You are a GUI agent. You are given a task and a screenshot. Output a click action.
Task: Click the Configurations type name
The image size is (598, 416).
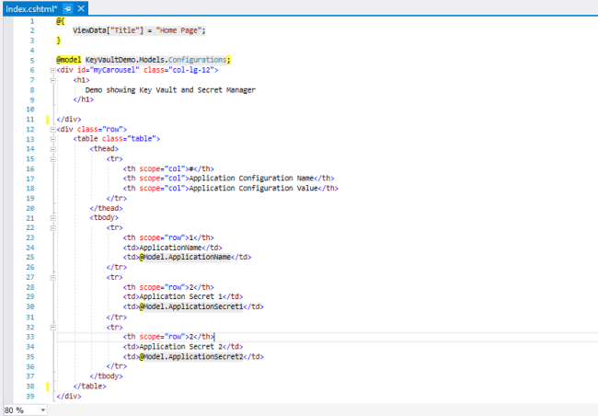[x=198, y=60]
